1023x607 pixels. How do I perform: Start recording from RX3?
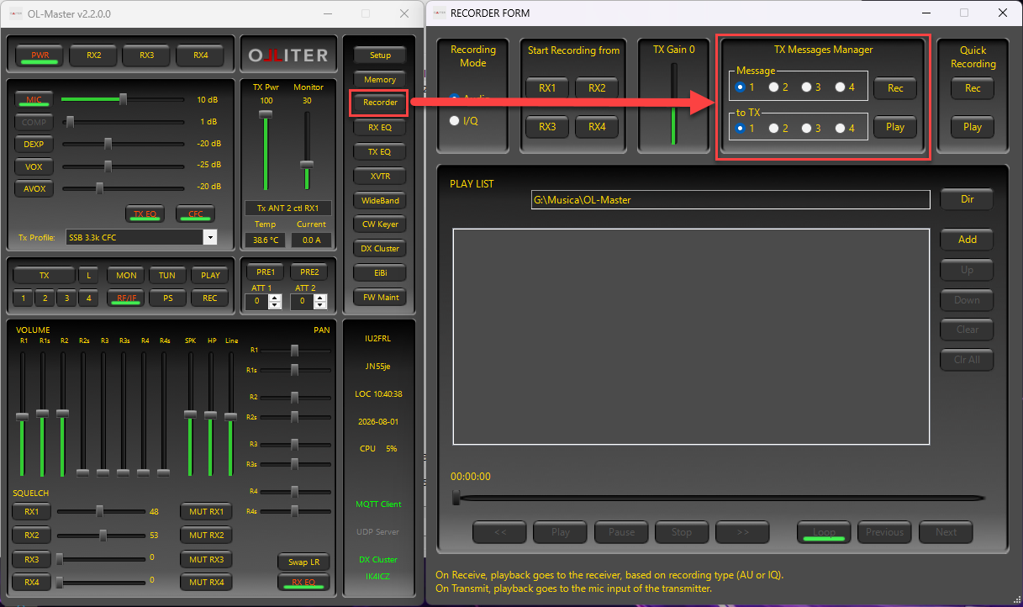(547, 127)
